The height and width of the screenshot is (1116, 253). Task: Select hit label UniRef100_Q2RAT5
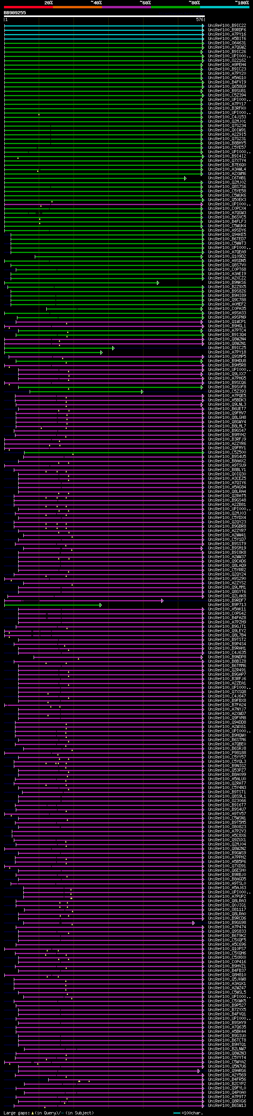pos(227,496)
